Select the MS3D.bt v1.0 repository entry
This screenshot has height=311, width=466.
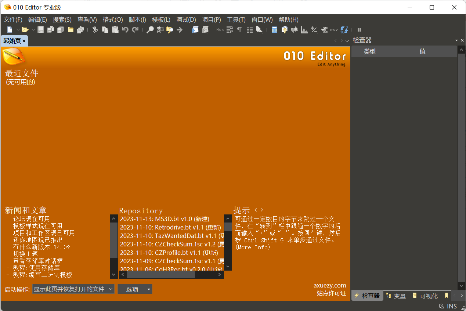pos(165,219)
